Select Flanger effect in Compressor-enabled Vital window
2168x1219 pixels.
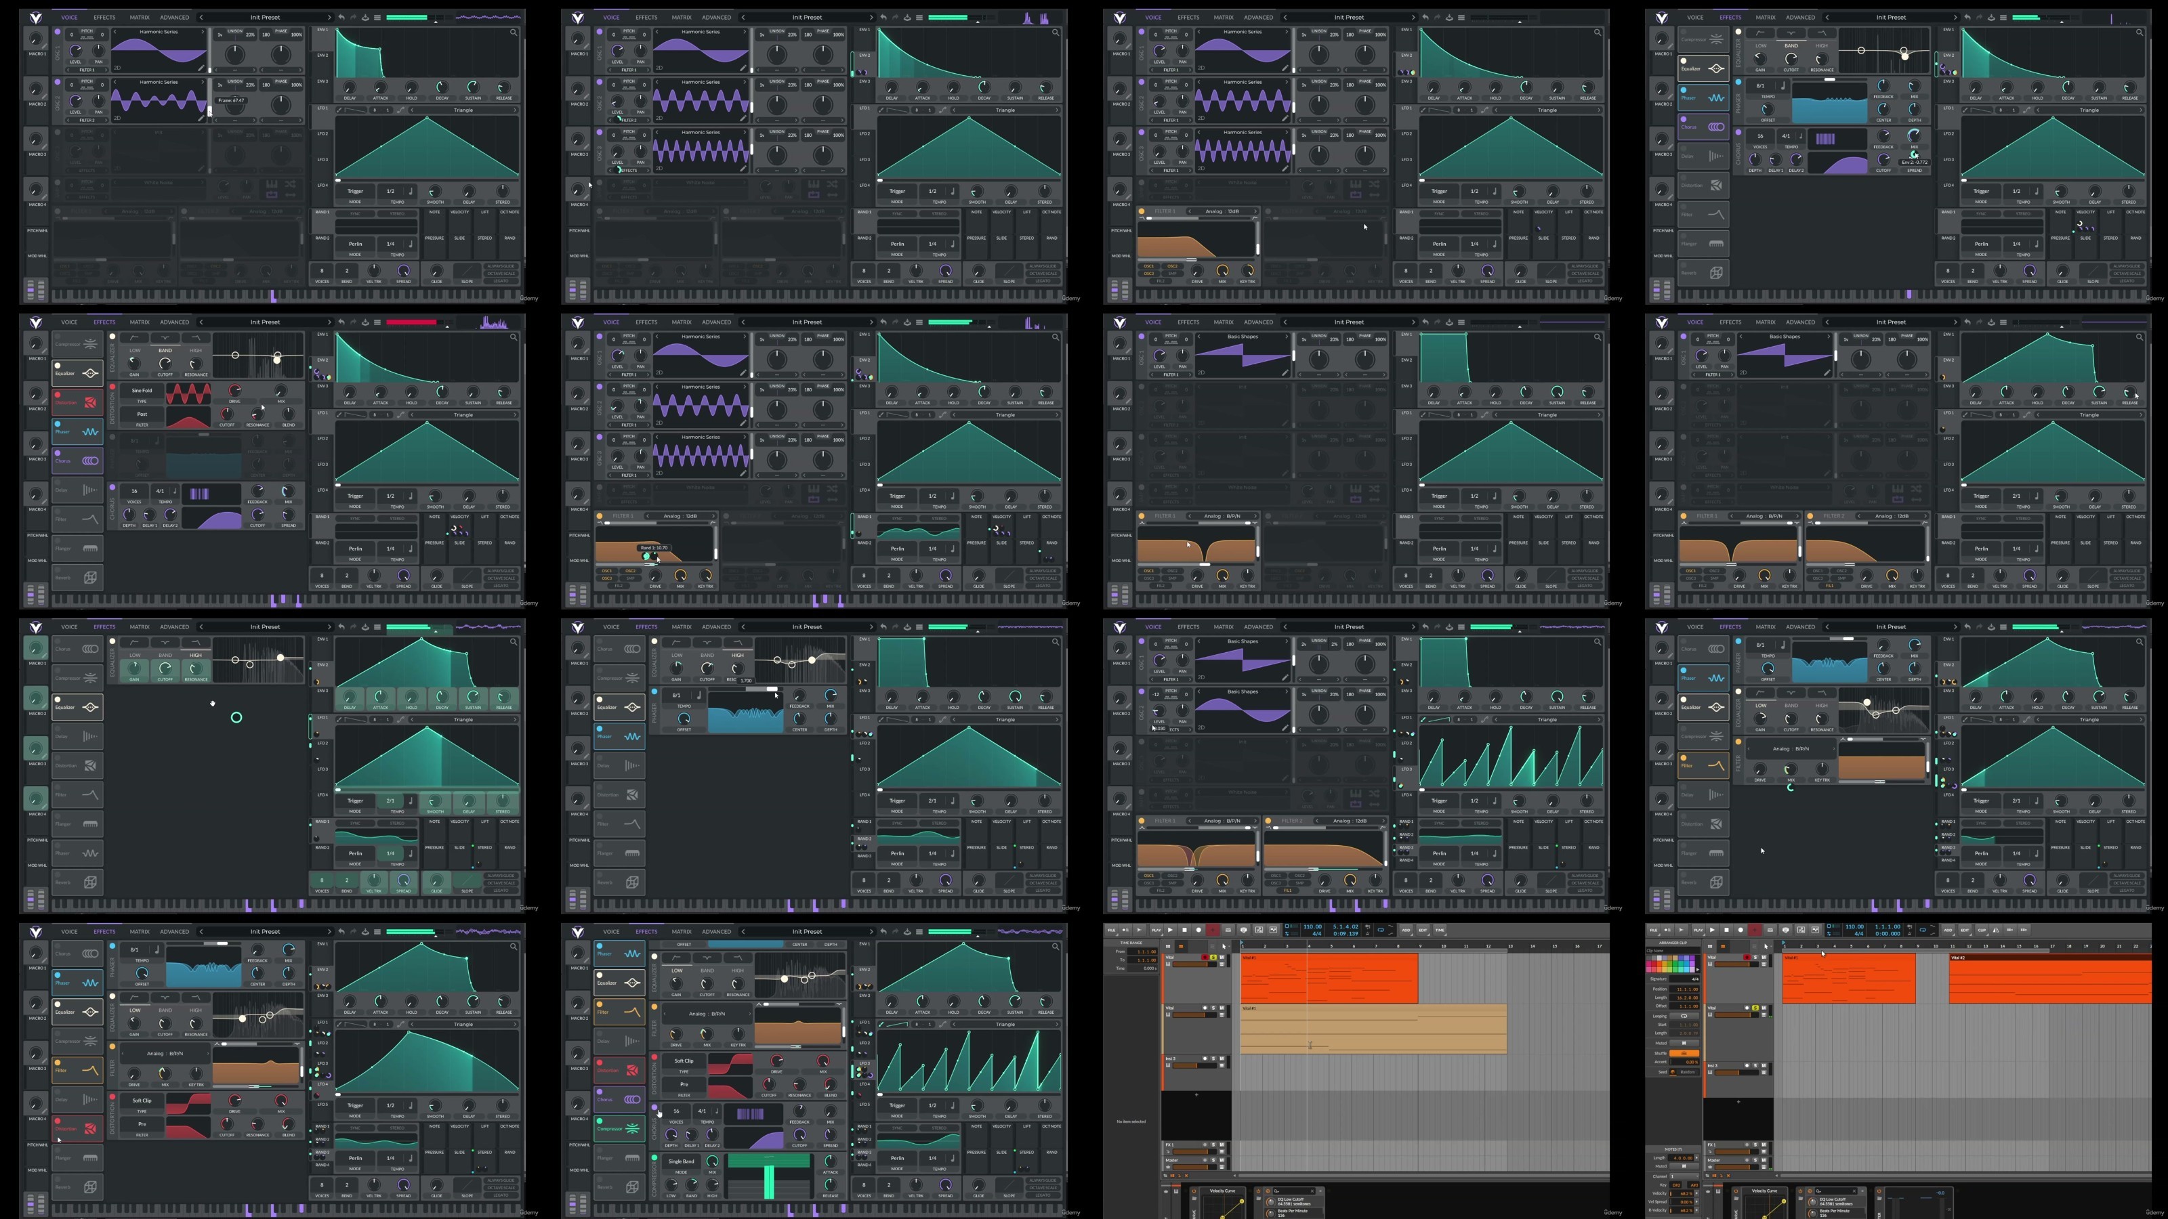click(621, 1159)
